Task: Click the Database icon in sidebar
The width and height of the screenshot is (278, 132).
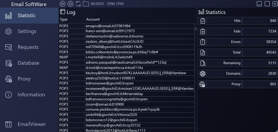Action: tap(8, 63)
